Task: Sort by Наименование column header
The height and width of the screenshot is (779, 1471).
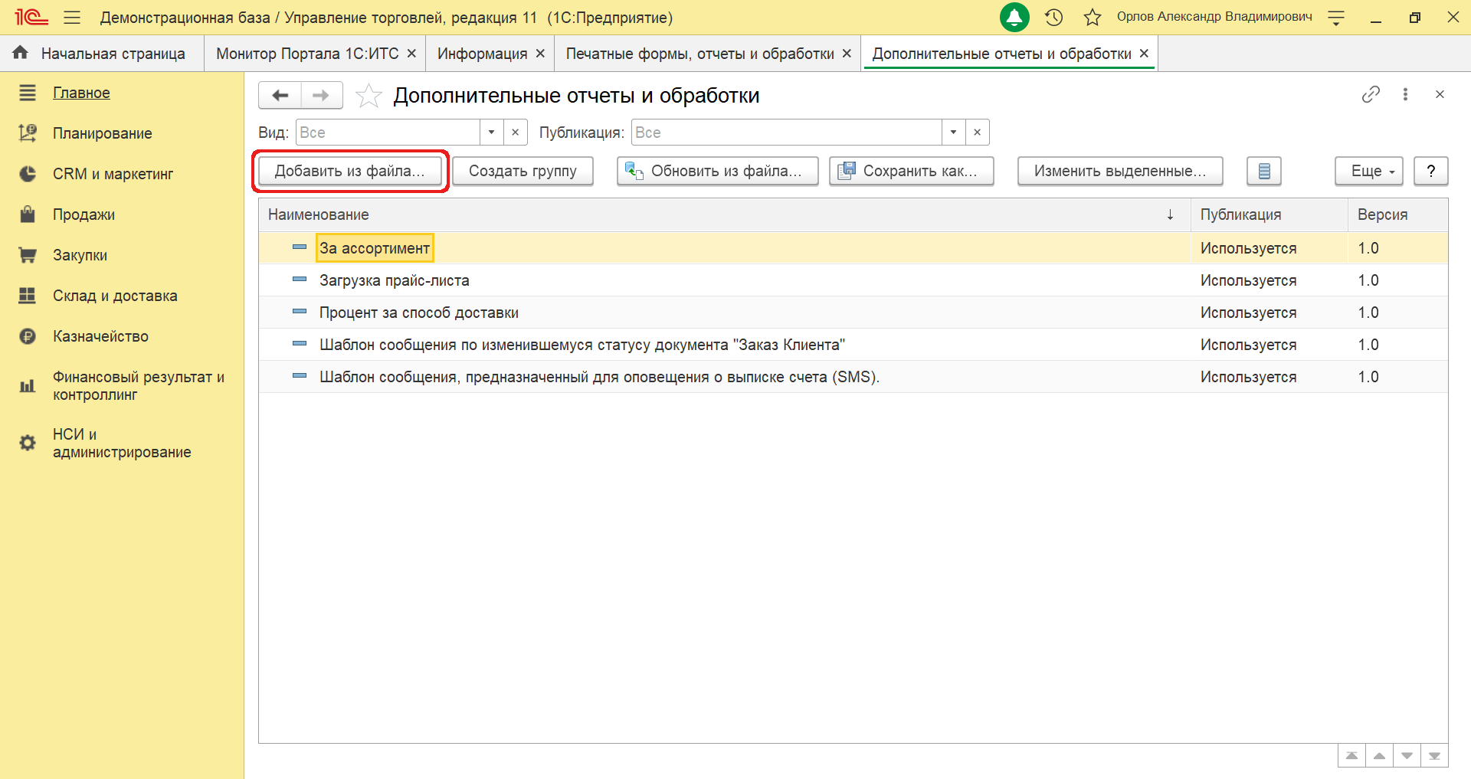Action: pyautogui.click(x=319, y=214)
